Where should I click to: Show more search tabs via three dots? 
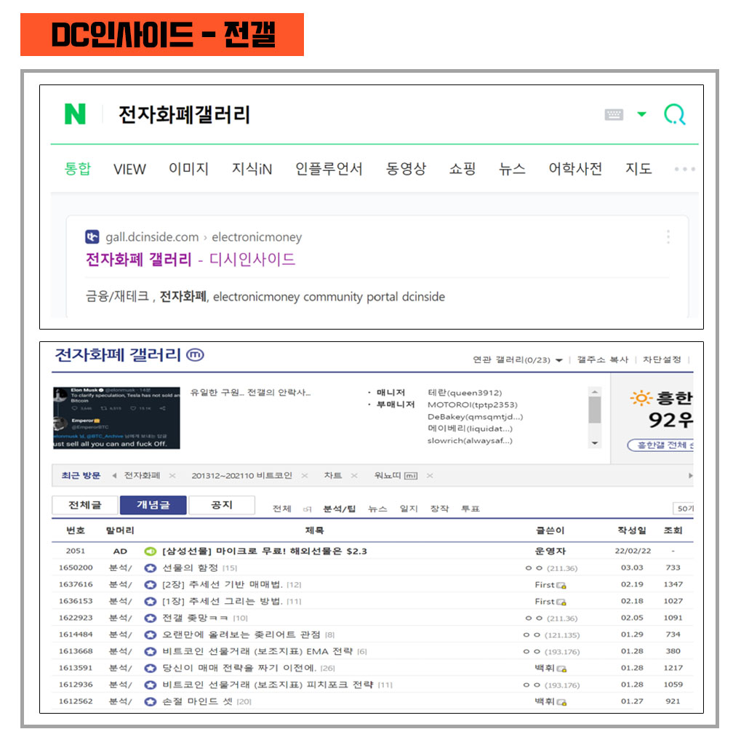pos(685,169)
